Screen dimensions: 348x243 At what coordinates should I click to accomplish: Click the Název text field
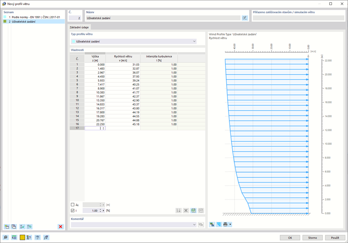(x=163, y=18)
